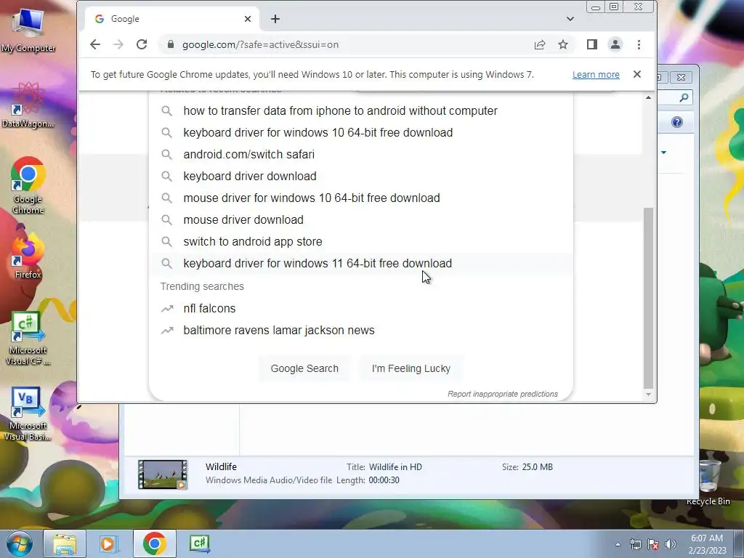Click the taskbar clock showing 6:07 AM
Image resolution: width=744 pixels, height=558 pixels.
pos(707,543)
